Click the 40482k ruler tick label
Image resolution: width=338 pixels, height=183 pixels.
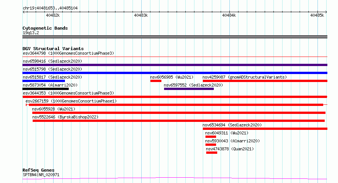pyautogui.click(x=53, y=15)
